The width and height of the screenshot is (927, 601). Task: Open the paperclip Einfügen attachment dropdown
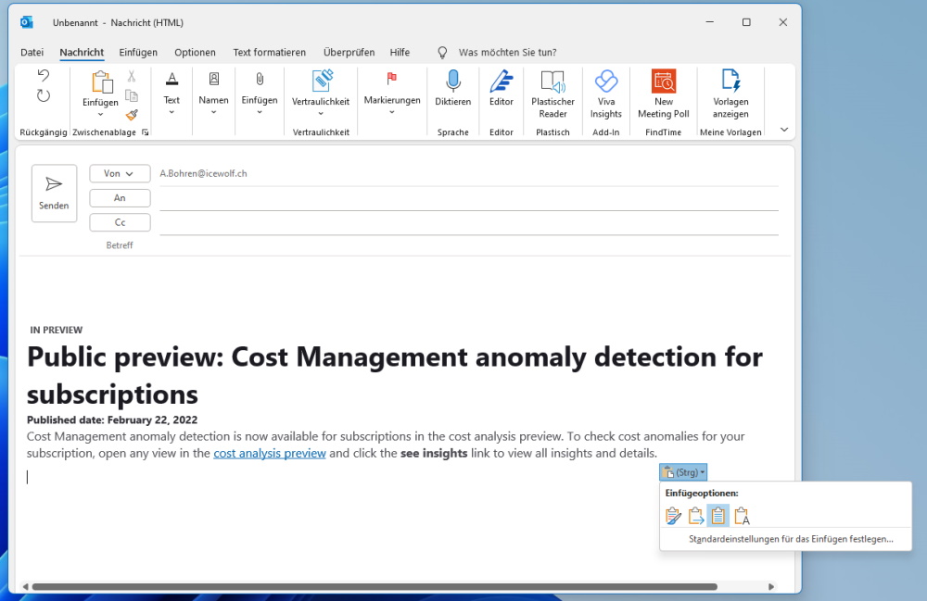point(260,94)
